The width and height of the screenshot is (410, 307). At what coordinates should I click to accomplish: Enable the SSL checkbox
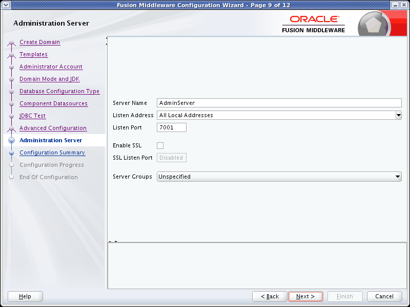tap(160, 145)
